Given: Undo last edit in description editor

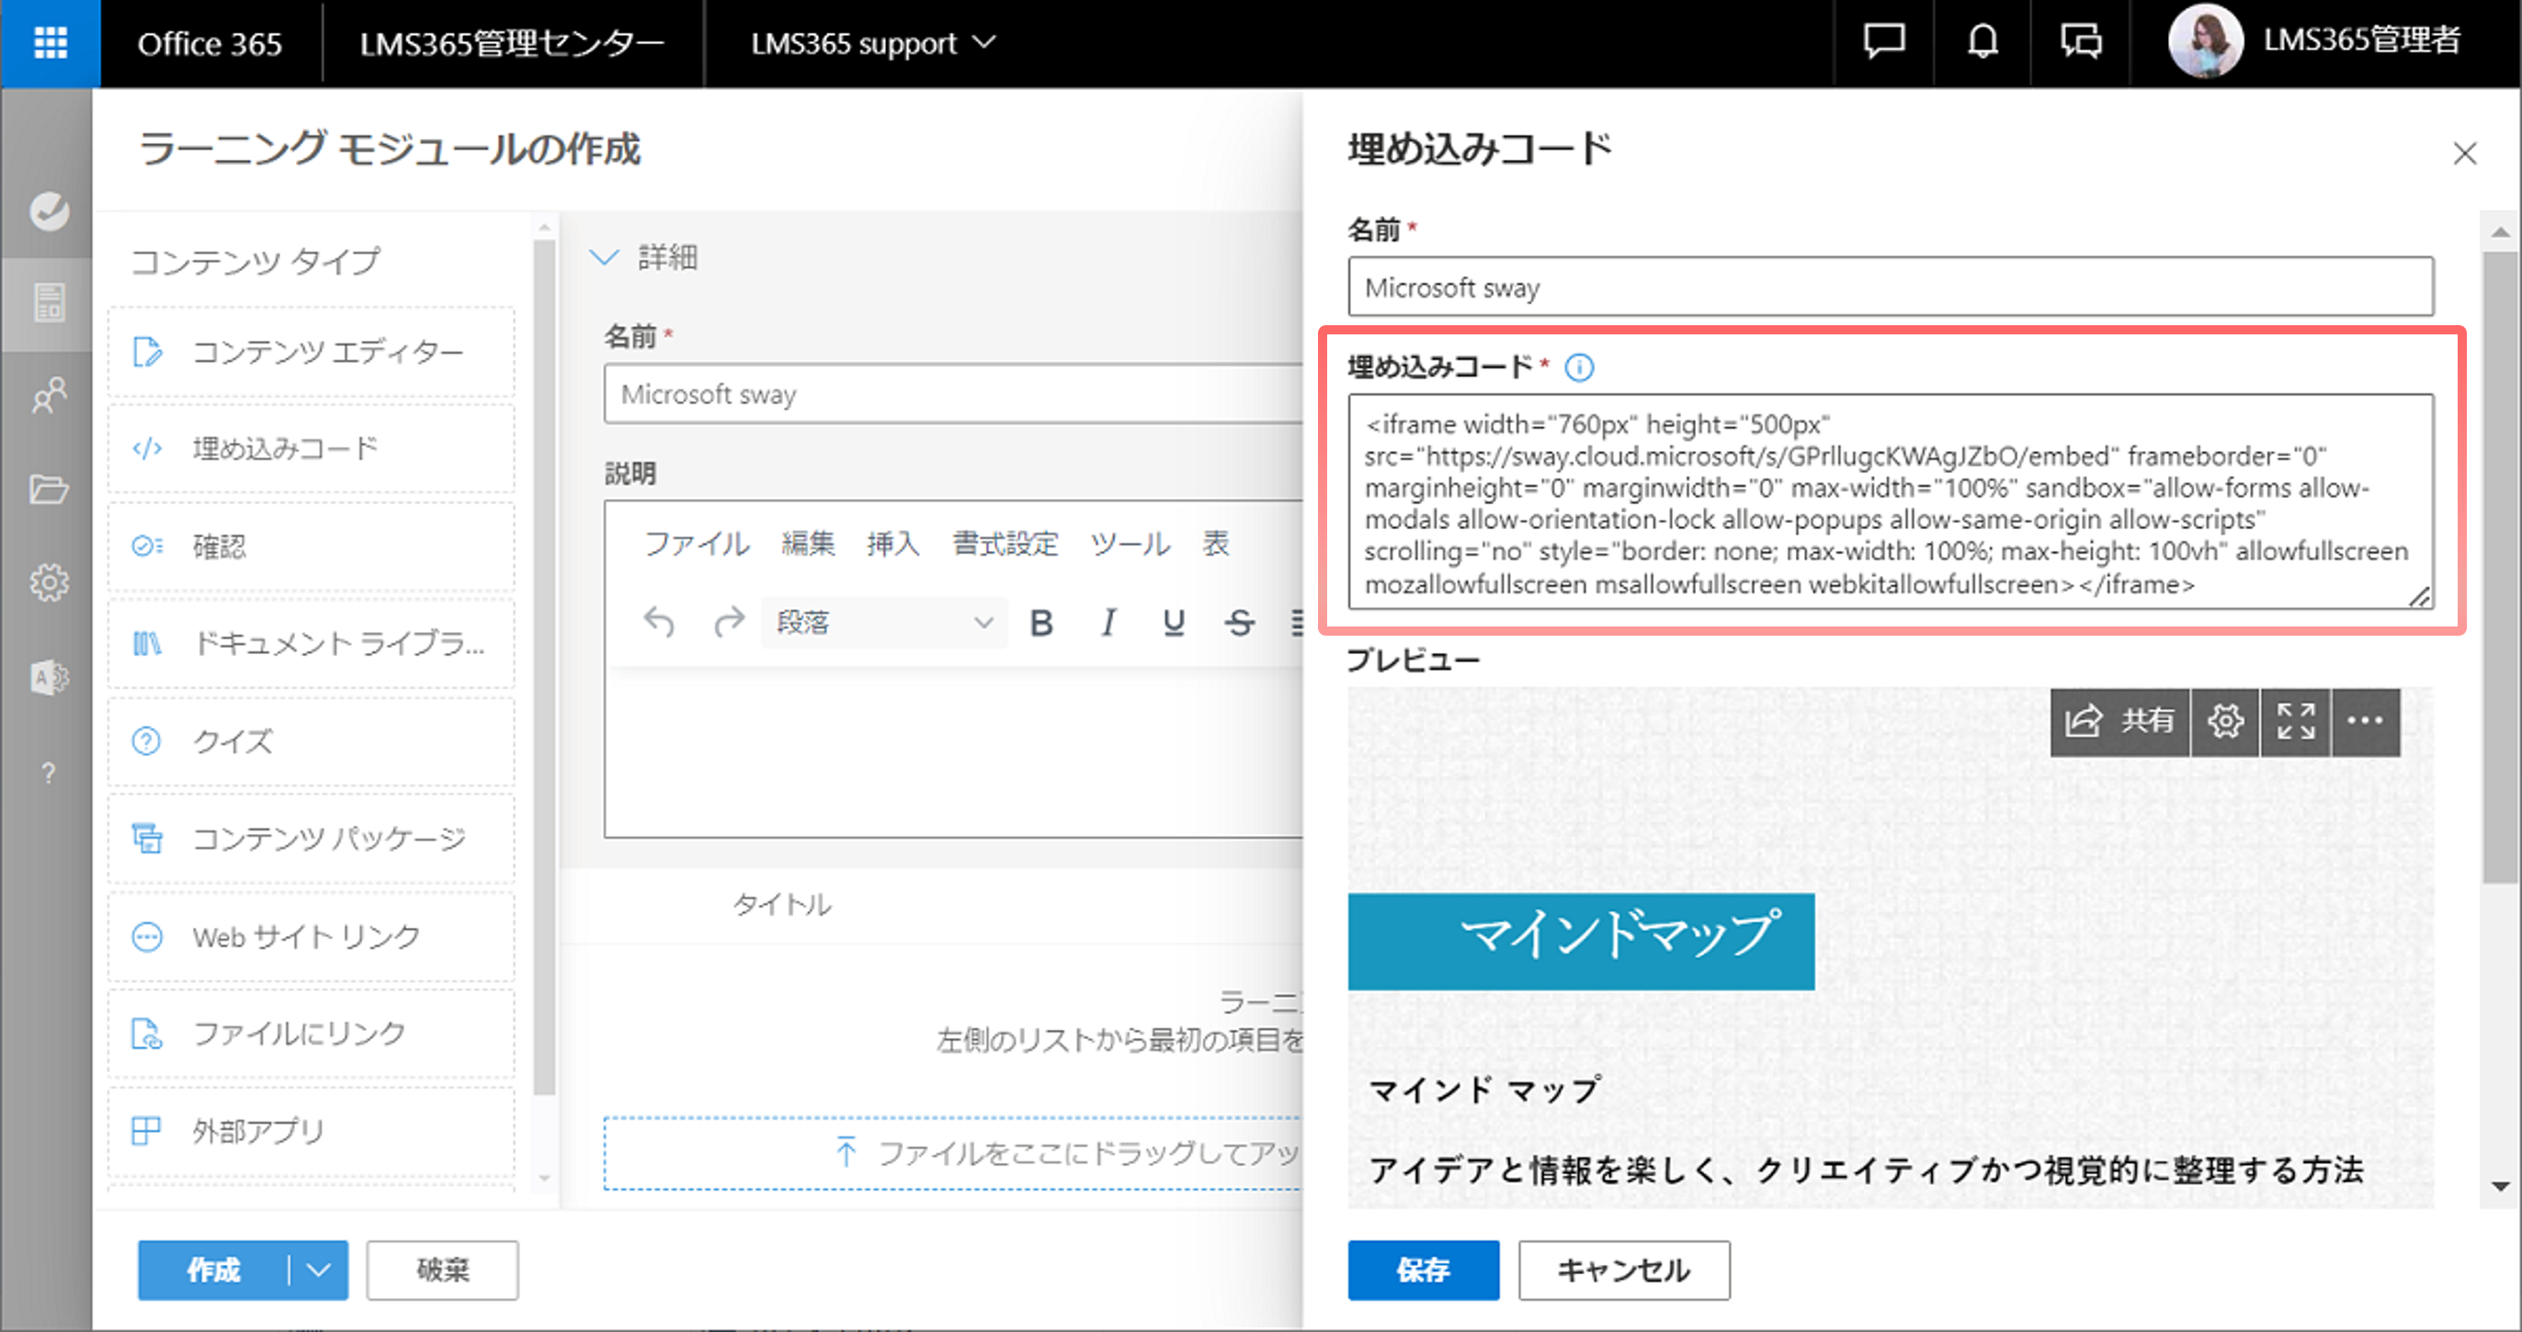Looking at the screenshot, I should 659,623.
